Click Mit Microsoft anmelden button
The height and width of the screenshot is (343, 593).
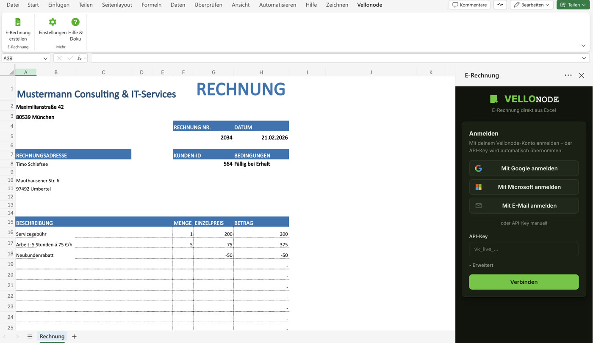[524, 187]
